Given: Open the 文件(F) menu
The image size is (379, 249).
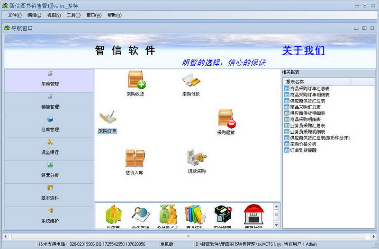Looking at the screenshot, I should (x=15, y=15).
